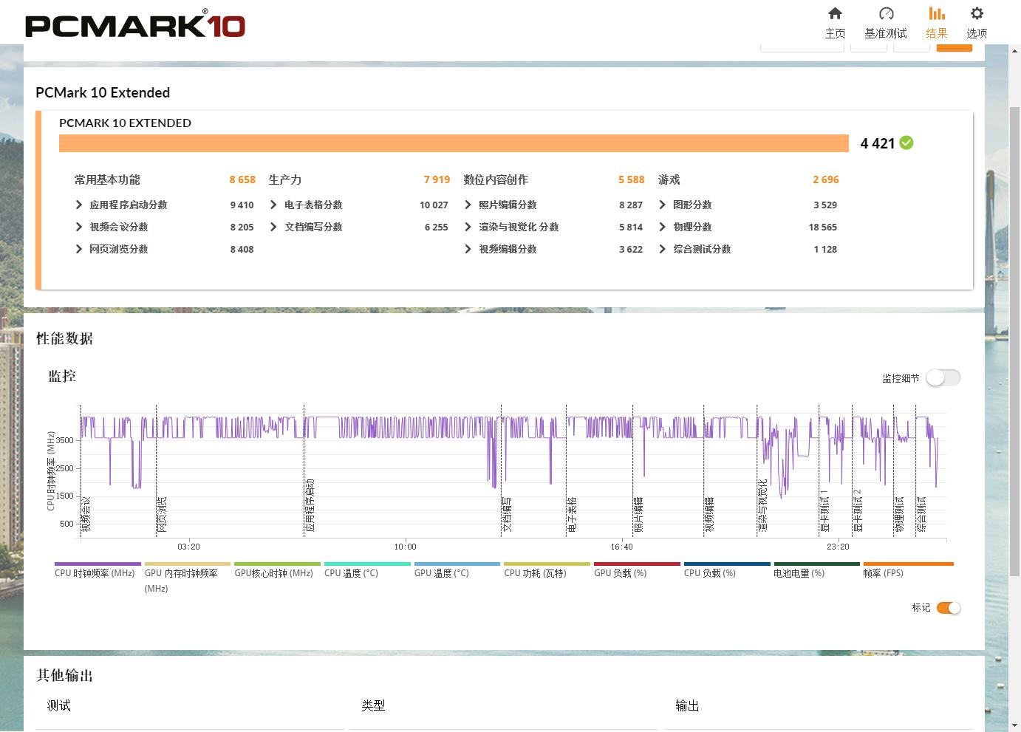Click the 常用基本功能 score 8 658

242,179
